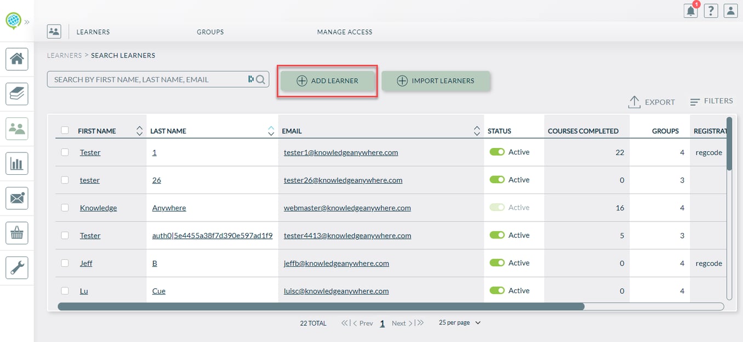Open the Courses book-stack sidebar icon

17,94
